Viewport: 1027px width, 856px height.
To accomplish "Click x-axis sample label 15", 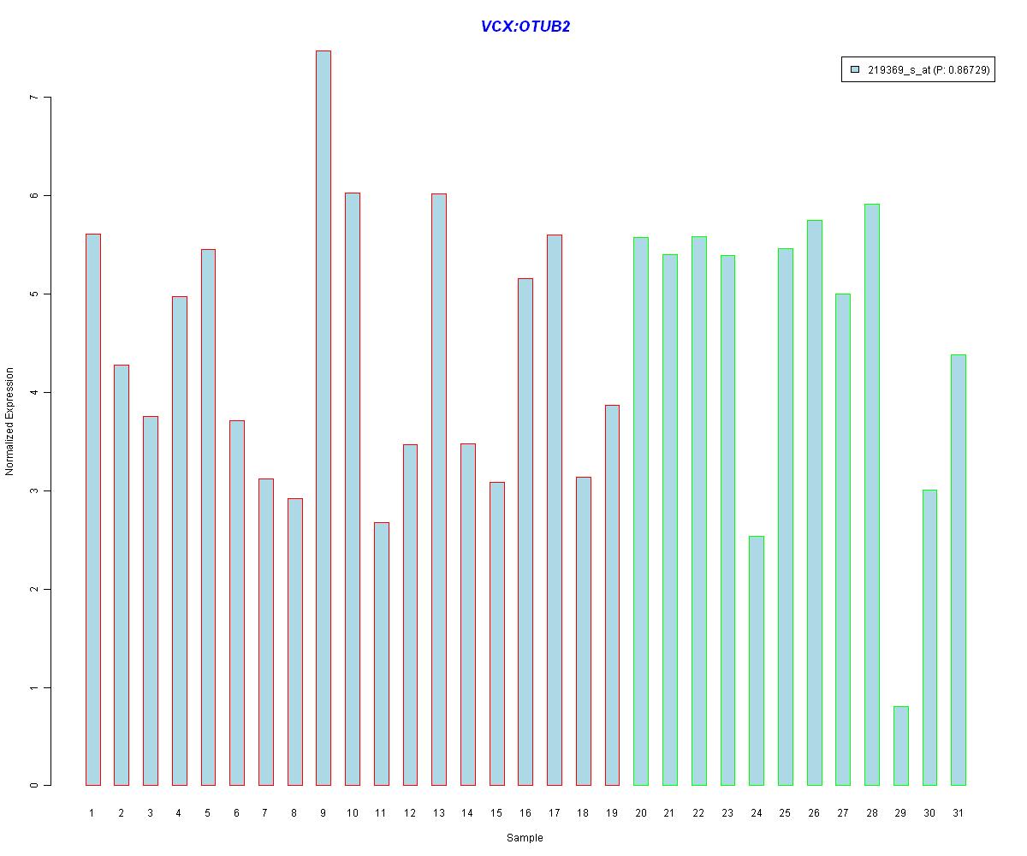I will point(497,813).
